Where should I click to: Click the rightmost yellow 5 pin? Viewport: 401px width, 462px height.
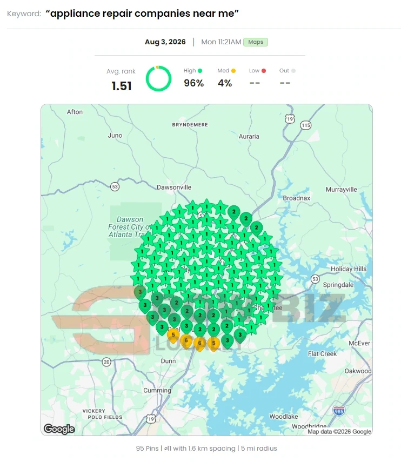click(x=213, y=344)
